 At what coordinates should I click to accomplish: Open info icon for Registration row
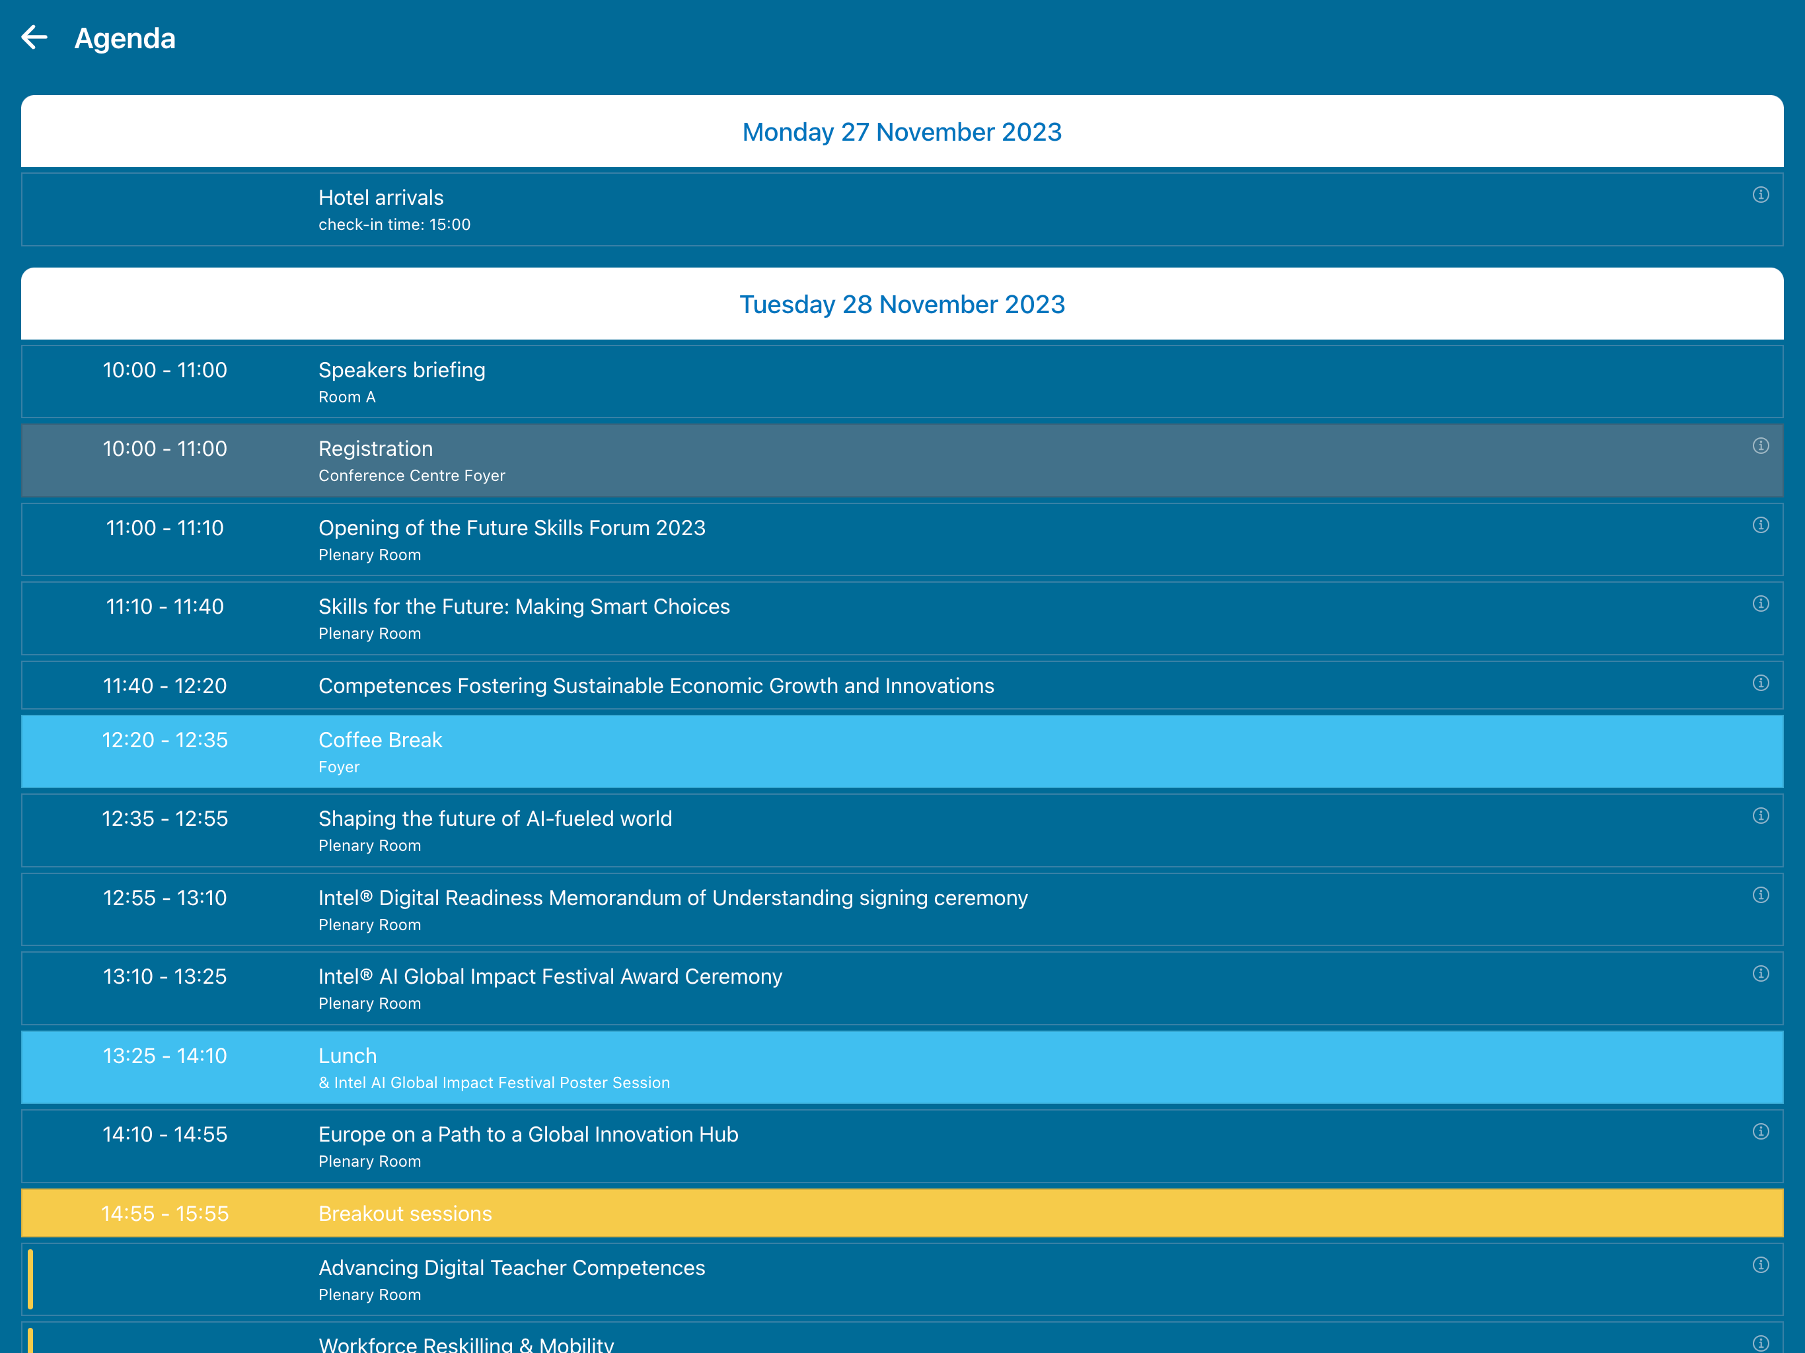[1761, 445]
